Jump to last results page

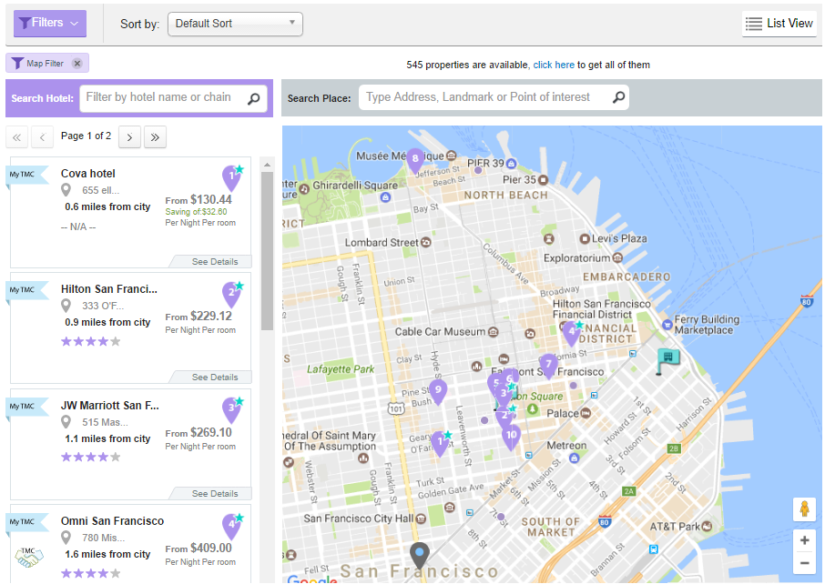[x=155, y=137]
